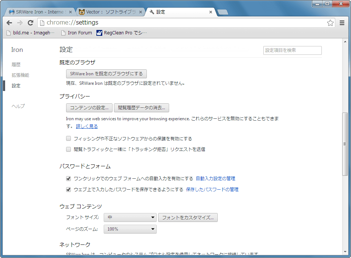Go back with the back arrow
351x258 pixels.
[x=9, y=23]
